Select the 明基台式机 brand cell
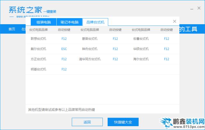205x130 pixels. [38, 69]
